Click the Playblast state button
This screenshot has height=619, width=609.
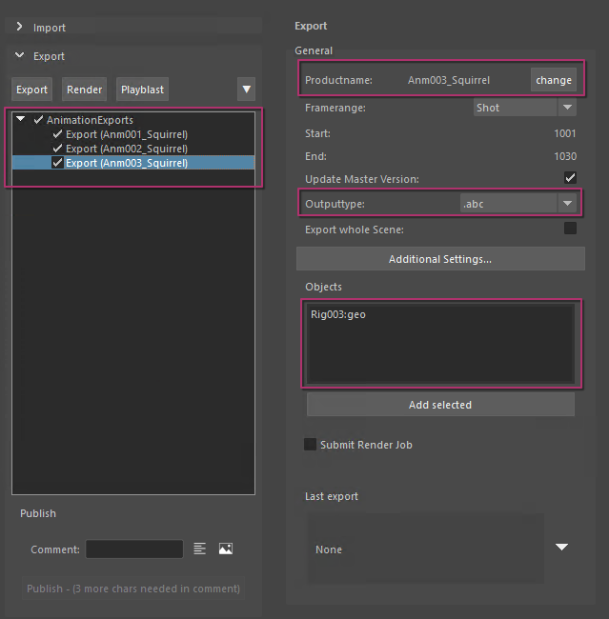(x=142, y=90)
